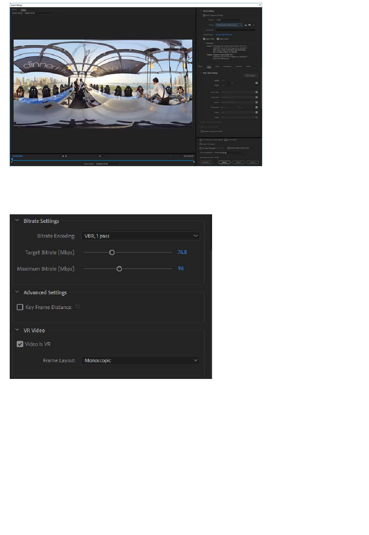Click the Maximum Bitrate value 96

click(x=181, y=268)
